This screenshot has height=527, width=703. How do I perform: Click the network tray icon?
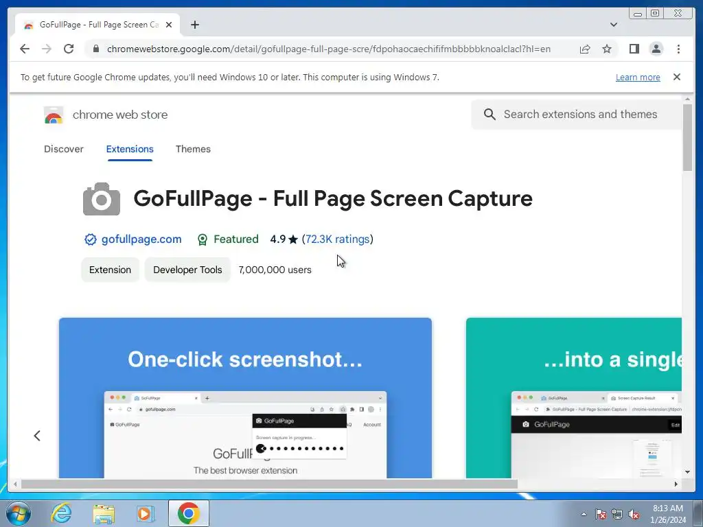coord(617,514)
